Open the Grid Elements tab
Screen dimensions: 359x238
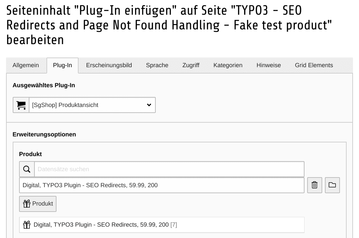click(x=314, y=65)
